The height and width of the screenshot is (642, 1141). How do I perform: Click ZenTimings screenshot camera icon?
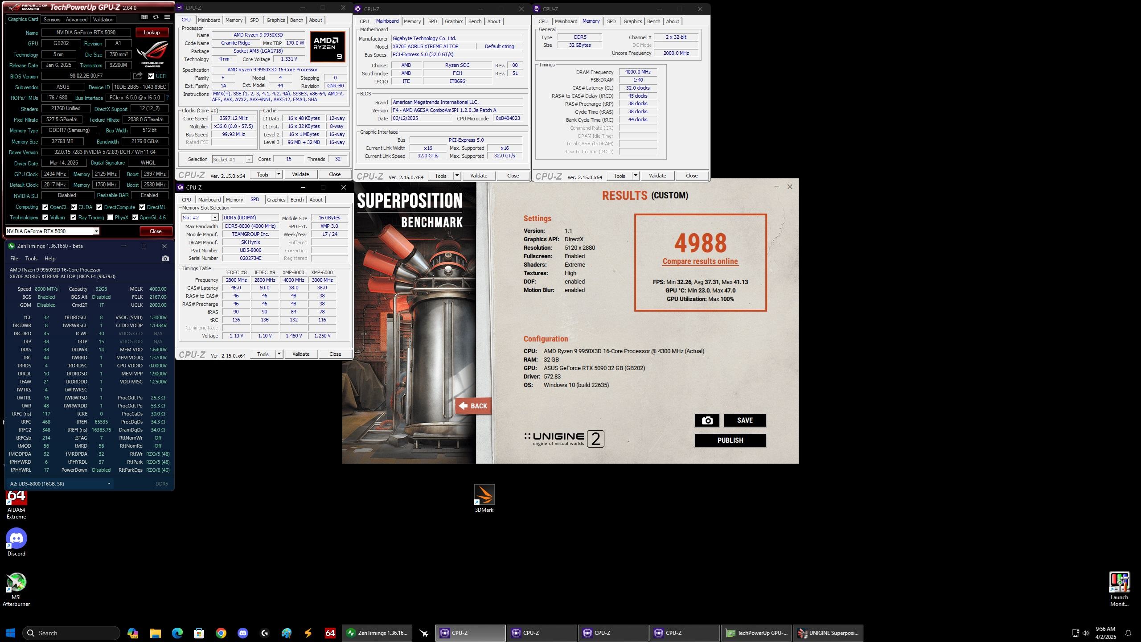pyautogui.click(x=165, y=259)
